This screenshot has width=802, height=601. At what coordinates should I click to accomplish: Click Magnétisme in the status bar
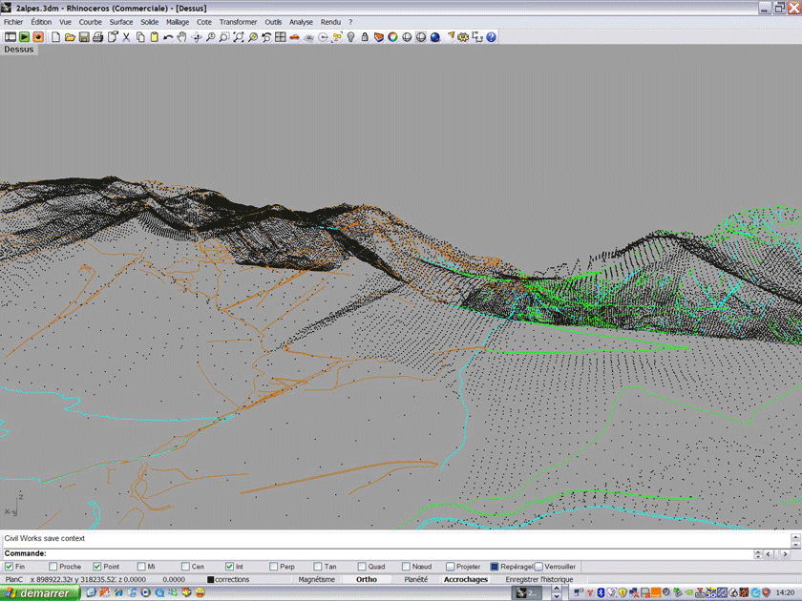316,579
